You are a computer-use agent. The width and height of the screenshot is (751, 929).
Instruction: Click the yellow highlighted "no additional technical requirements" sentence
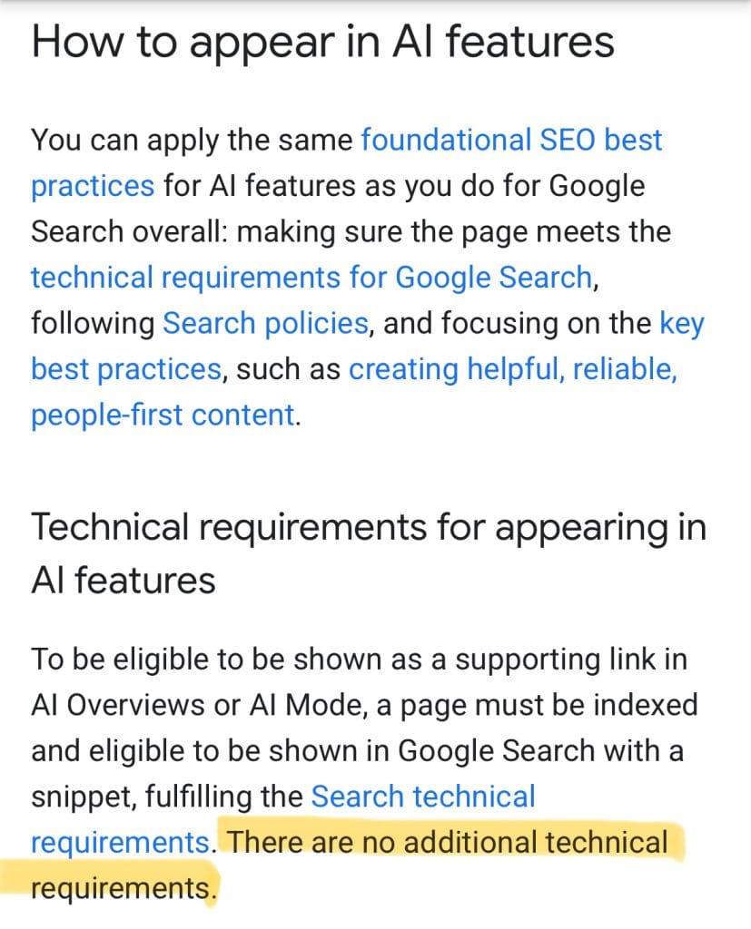447,843
